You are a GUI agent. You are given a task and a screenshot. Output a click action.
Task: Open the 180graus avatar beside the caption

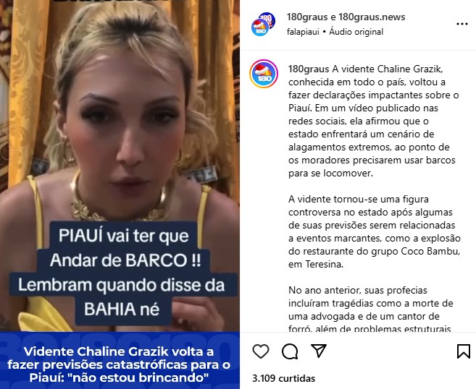[264, 74]
